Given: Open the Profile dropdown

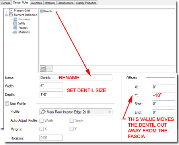Looking at the screenshot, I should point(76,112).
